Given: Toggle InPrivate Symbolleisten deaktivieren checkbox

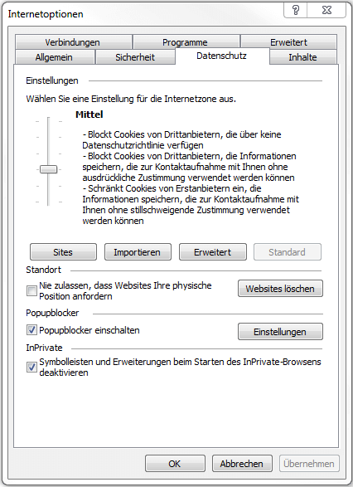Looking at the screenshot, I should [x=31, y=368].
